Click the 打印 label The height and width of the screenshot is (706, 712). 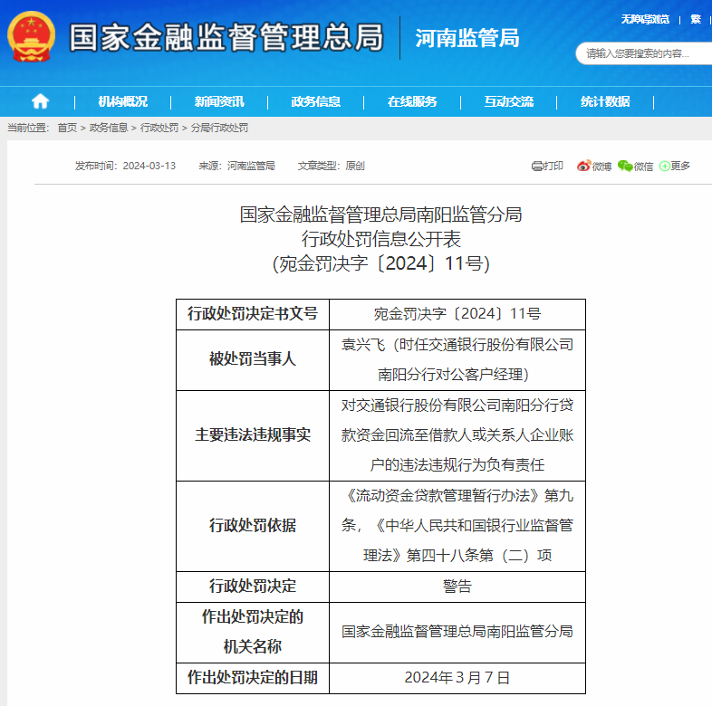pos(553,166)
